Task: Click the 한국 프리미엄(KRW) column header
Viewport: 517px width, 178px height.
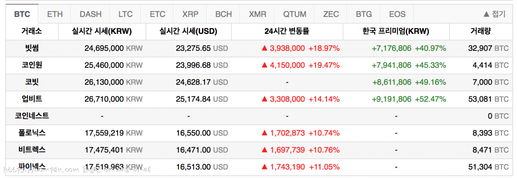Action: (x=396, y=31)
